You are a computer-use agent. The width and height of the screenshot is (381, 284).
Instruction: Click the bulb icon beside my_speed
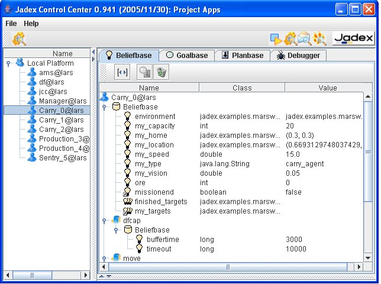128,154
